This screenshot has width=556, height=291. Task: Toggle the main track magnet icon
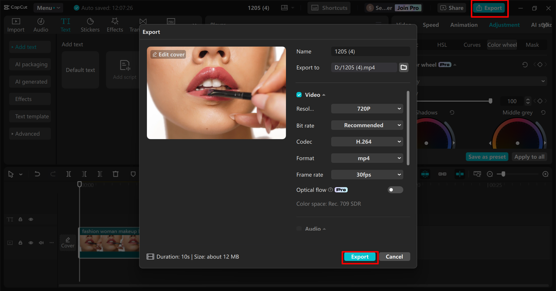coord(425,174)
